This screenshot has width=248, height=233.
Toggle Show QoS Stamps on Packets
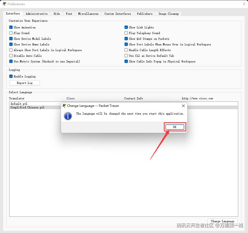coord(126,39)
